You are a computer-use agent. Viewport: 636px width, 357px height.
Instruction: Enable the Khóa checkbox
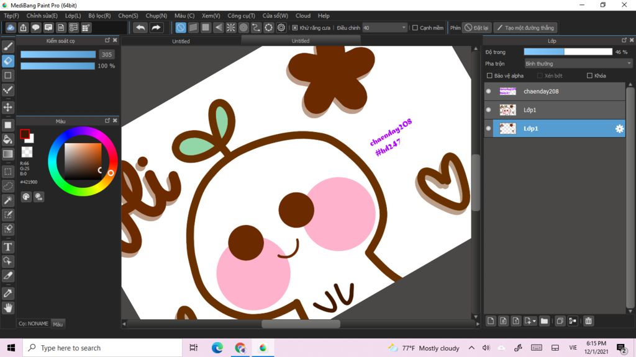click(x=590, y=76)
